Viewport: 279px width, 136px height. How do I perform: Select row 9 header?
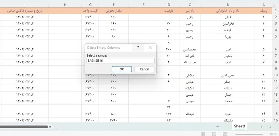point(276,69)
